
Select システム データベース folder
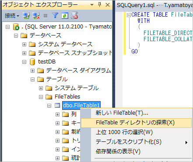point(65,44)
